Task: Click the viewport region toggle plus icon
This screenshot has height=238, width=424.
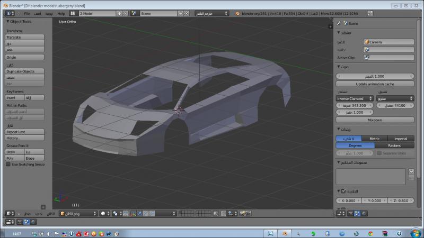Action: click(330, 26)
